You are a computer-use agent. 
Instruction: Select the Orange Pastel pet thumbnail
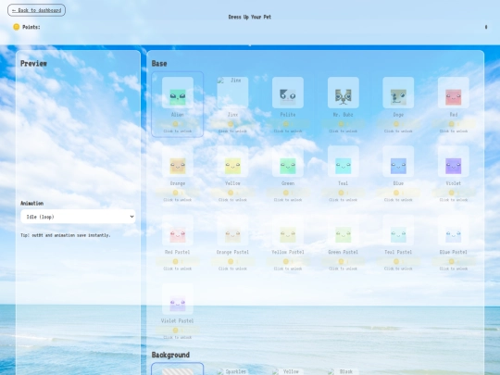(232, 231)
